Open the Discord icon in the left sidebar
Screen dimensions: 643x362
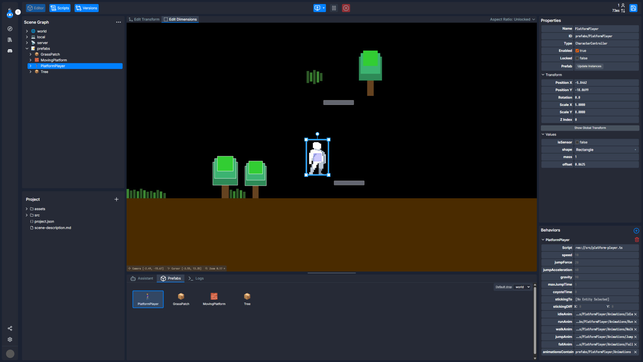coord(10,51)
